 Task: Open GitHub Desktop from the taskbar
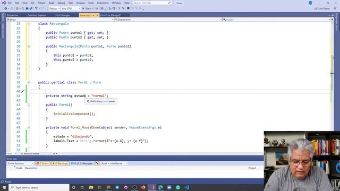click(x=126, y=187)
